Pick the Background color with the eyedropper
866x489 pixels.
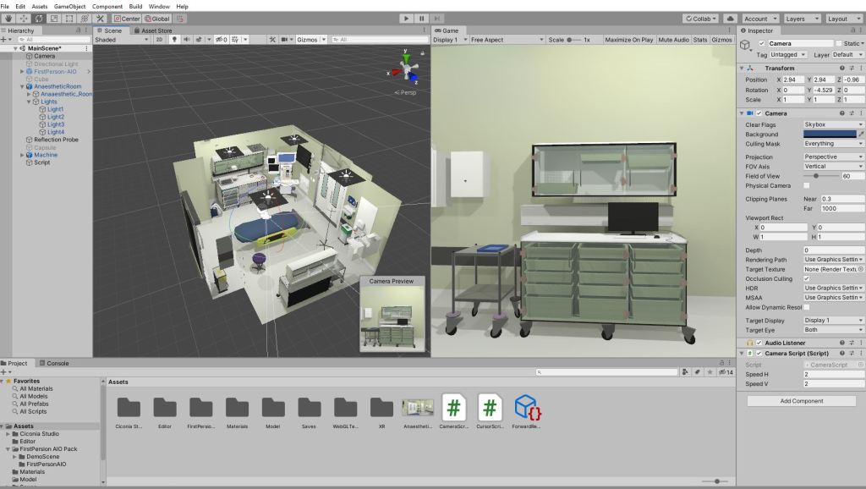[861, 135]
